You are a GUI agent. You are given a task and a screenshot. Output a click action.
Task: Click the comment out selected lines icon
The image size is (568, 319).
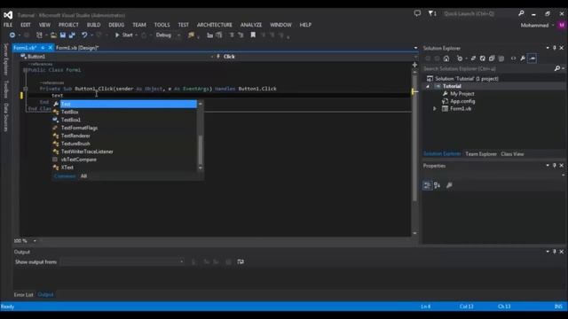tap(232, 35)
